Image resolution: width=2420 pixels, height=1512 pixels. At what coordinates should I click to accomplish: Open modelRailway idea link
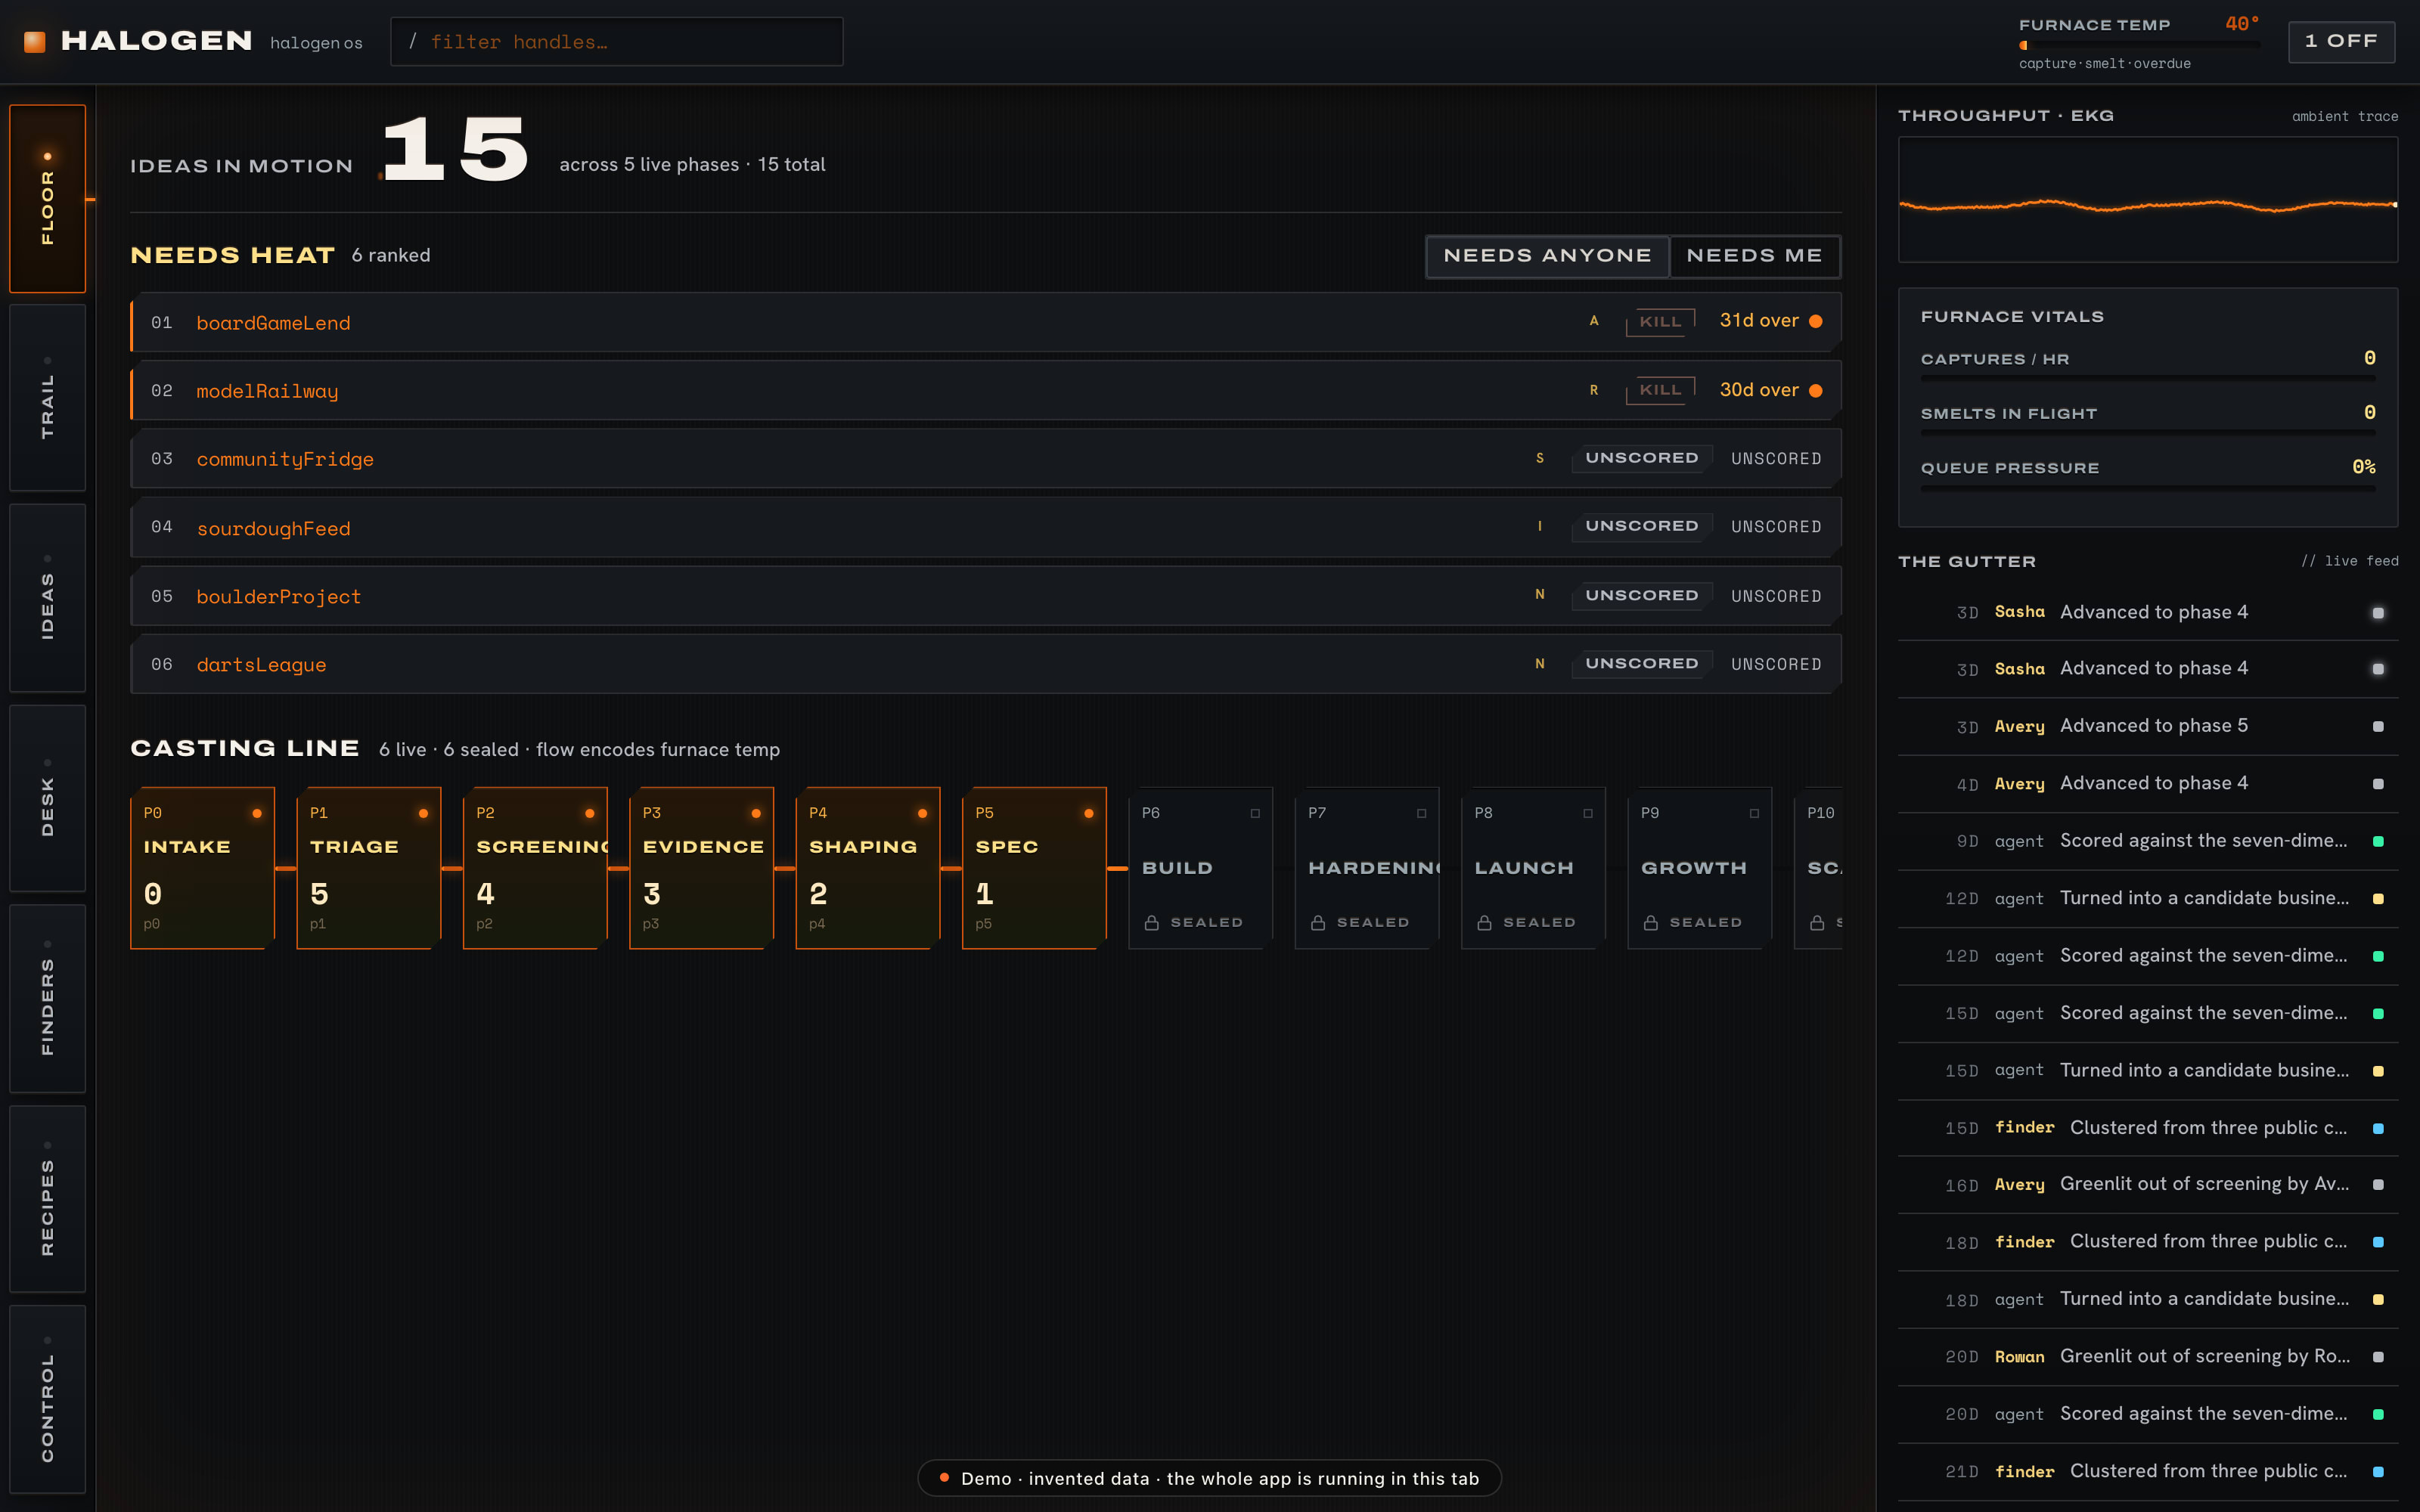267,391
